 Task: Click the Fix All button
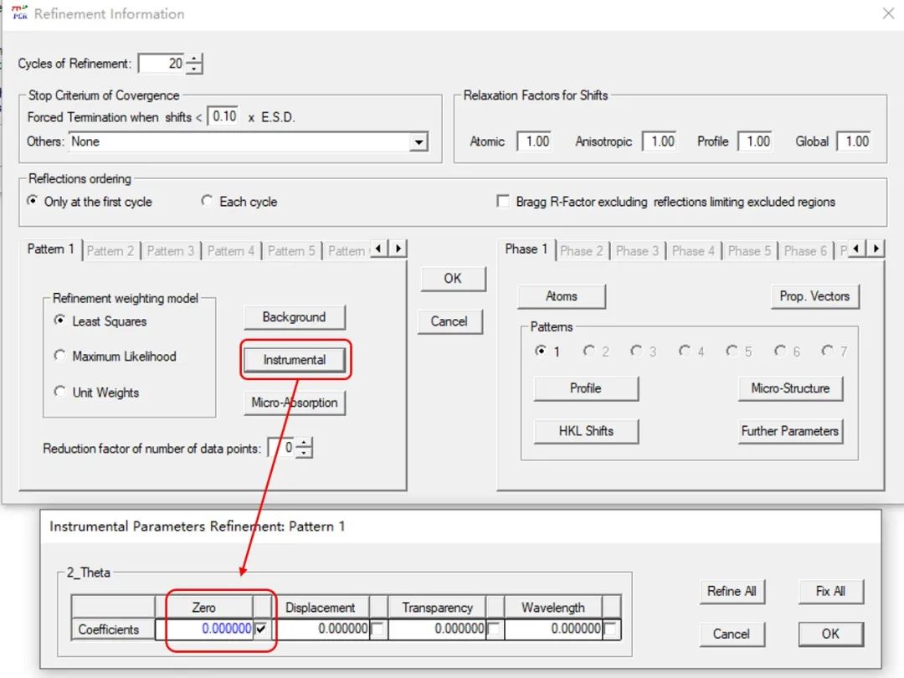pyautogui.click(x=830, y=591)
